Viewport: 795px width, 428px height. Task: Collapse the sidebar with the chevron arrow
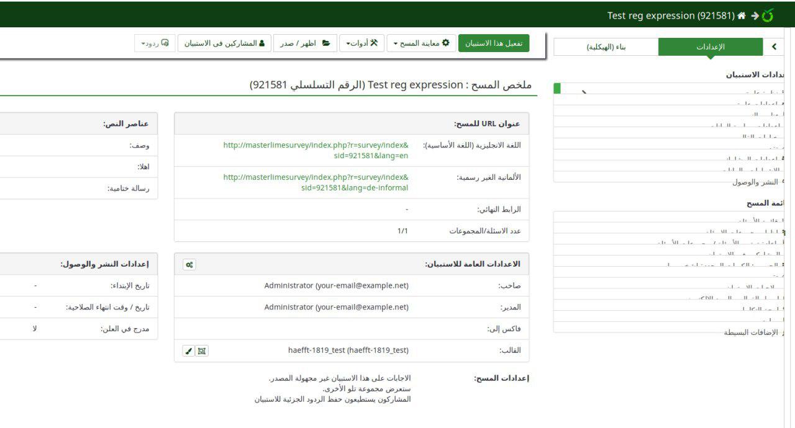pos(774,47)
